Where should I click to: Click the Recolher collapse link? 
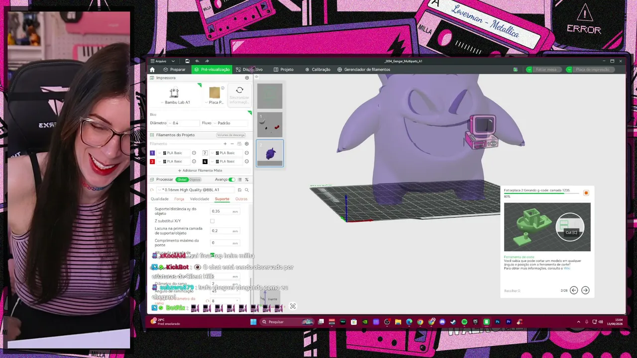pyautogui.click(x=512, y=291)
